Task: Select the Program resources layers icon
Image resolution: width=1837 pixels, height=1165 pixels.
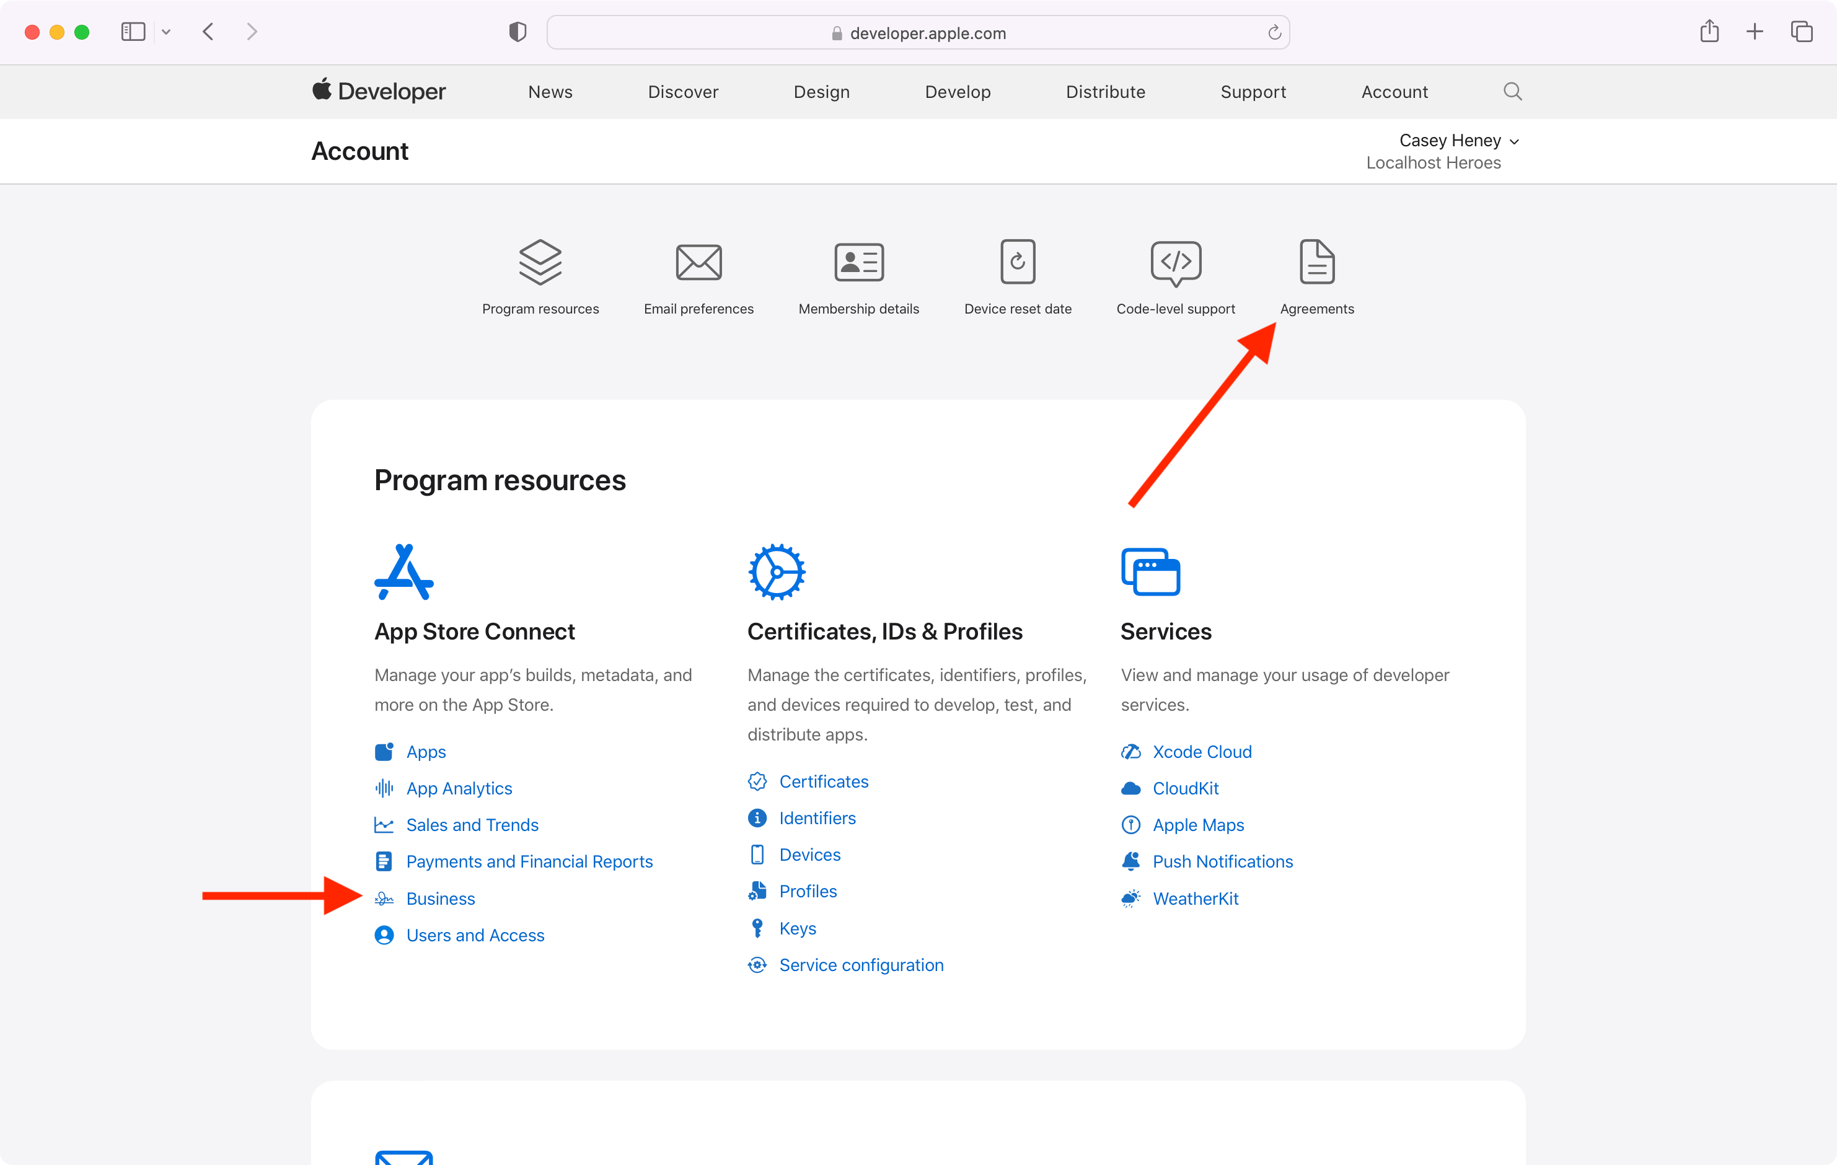Action: (540, 262)
